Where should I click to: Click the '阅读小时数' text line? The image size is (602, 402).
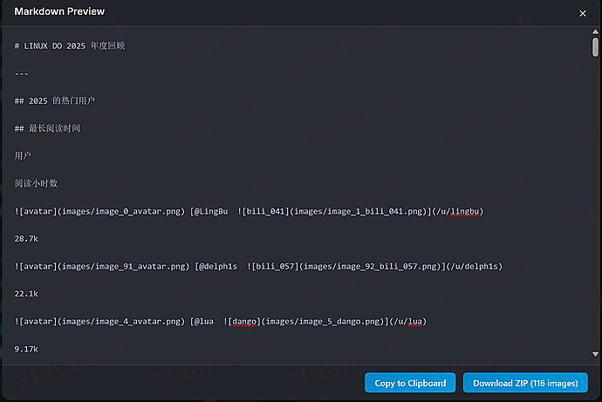(37, 184)
